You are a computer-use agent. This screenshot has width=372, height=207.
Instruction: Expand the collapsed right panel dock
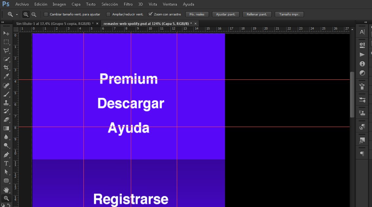tap(366, 22)
